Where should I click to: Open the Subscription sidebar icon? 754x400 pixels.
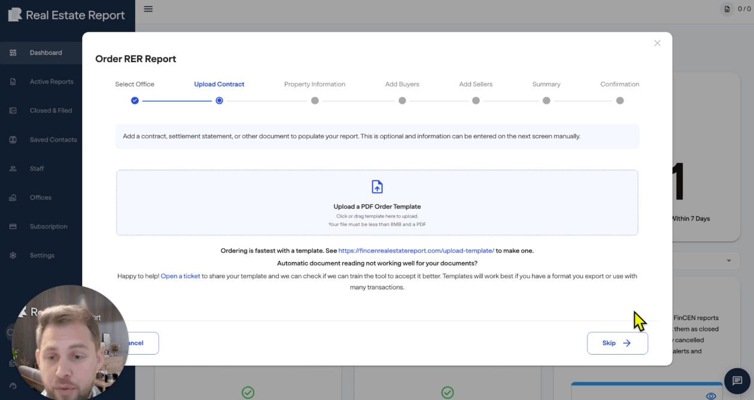[13, 226]
